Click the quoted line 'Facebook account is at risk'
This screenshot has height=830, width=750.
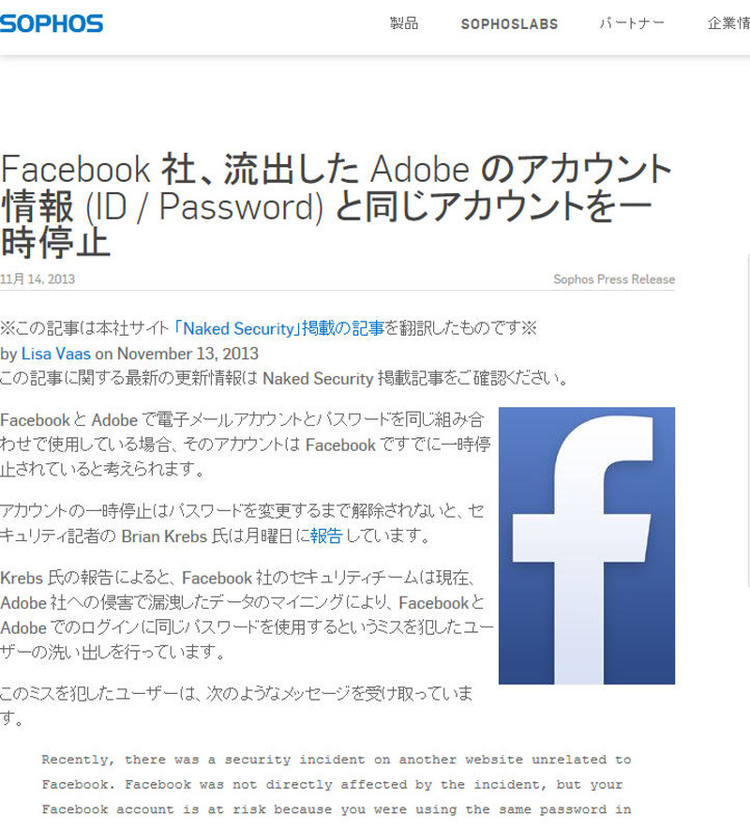pyautogui.click(x=336, y=809)
